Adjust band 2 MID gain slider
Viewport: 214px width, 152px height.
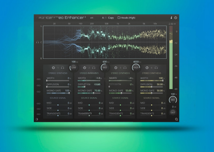(89, 105)
